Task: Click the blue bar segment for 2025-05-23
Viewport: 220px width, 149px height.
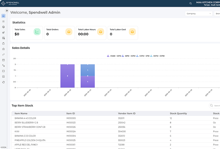Action: (x=88, y=70)
